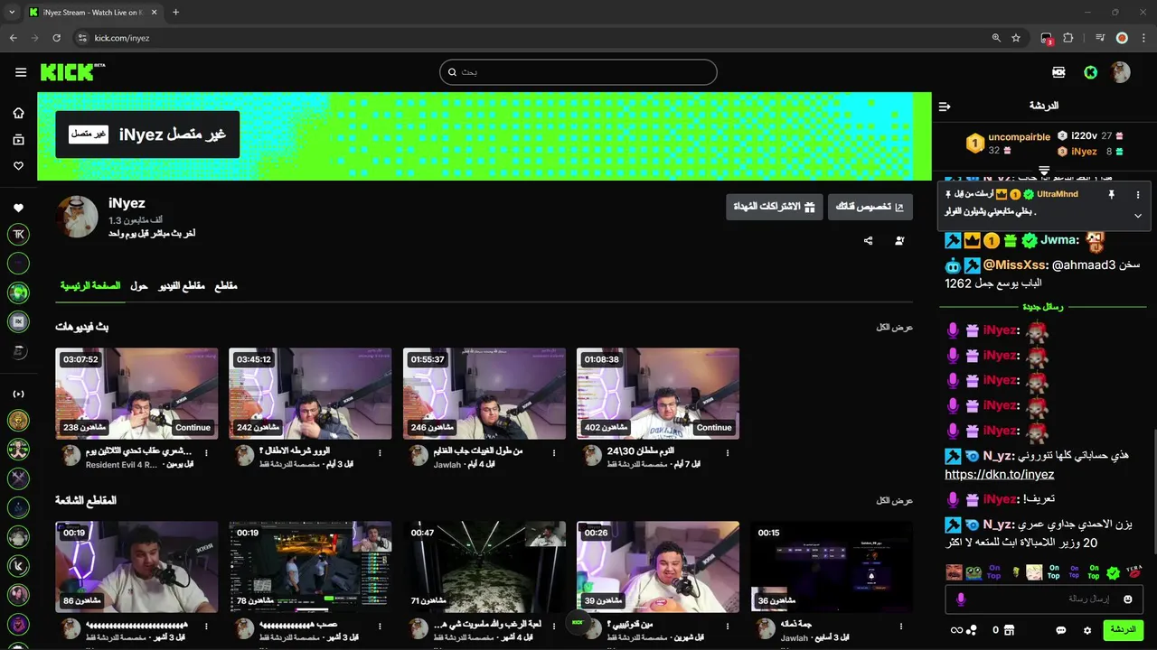
Task: Insert the green verified badge emote
Action: click(x=1114, y=572)
